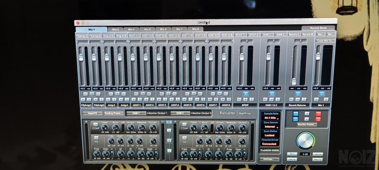379x170 pixels.
Task: Click the Copy Mix To... button
Action: point(325,41)
